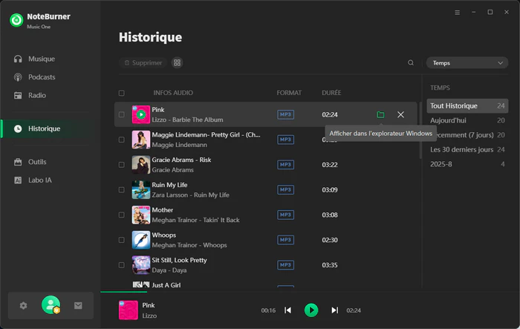Play Pink from its album cover button
Viewport: 520px width, 329px height.
[141, 115]
